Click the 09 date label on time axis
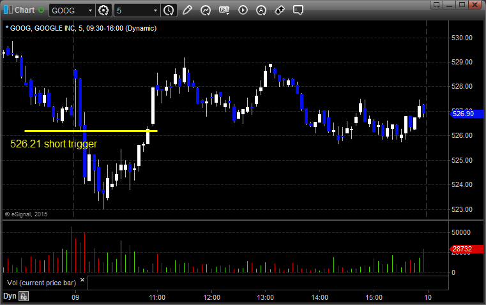 (x=75, y=297)
